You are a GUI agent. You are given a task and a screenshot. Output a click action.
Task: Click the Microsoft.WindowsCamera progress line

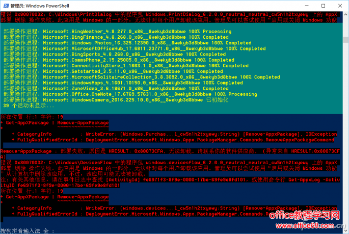pos(116,100)
